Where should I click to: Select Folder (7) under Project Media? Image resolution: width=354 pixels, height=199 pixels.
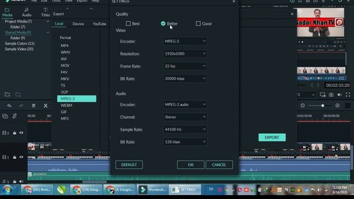(x=18, y=27)
